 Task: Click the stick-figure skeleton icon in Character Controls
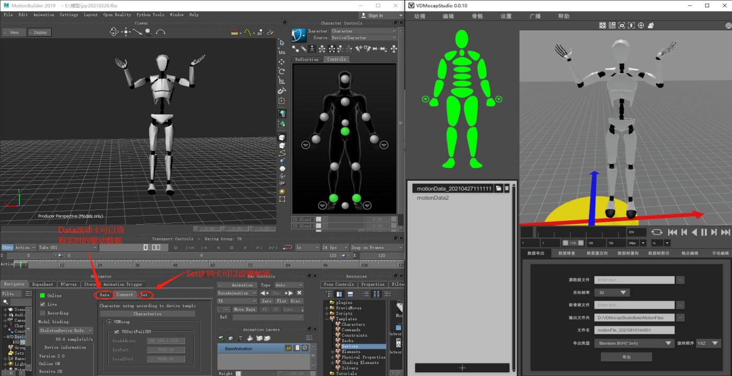[312, 49]
